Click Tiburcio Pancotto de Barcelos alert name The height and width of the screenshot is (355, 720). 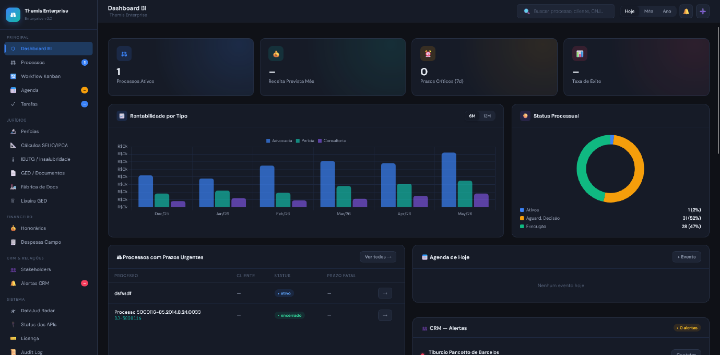pos(464,352)
